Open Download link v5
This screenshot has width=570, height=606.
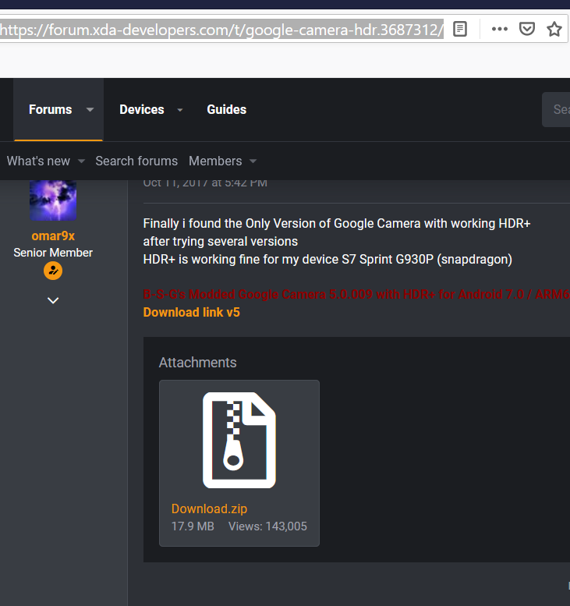(x=191, y=312)
